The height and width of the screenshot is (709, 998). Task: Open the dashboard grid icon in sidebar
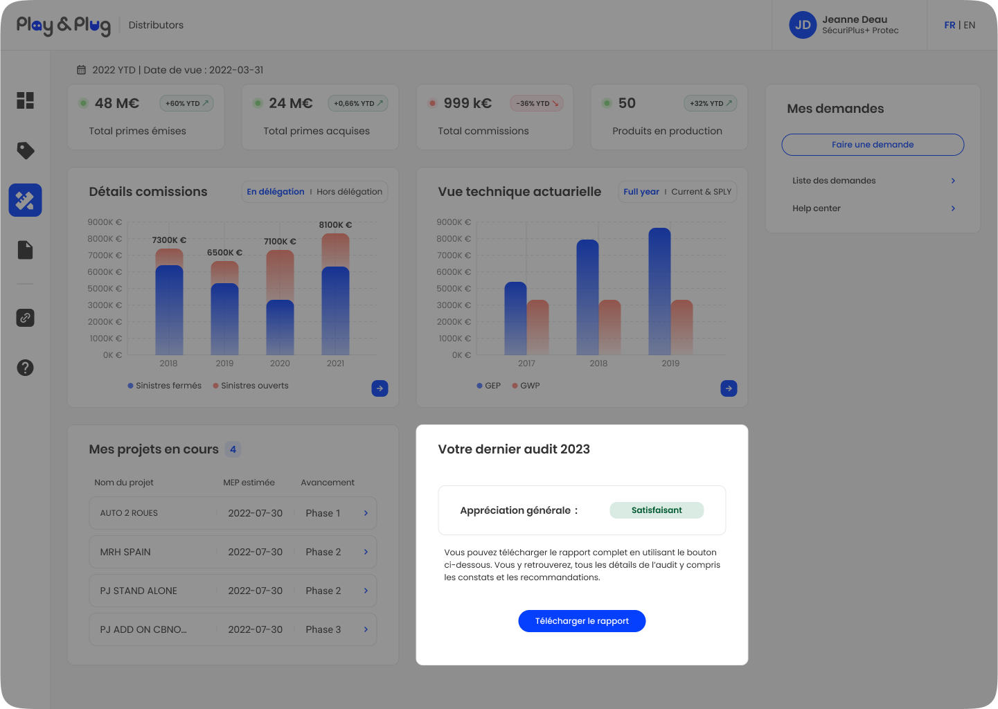[x=25, y=100]
